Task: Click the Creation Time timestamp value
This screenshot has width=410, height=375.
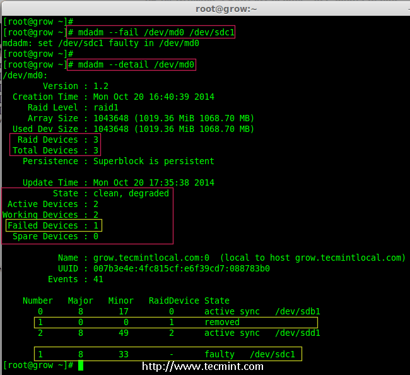Action: point(154,97)
